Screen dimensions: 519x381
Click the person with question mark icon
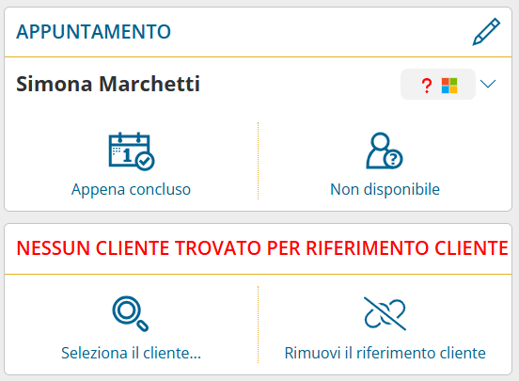pyautogui.click(x=385, y=151)
